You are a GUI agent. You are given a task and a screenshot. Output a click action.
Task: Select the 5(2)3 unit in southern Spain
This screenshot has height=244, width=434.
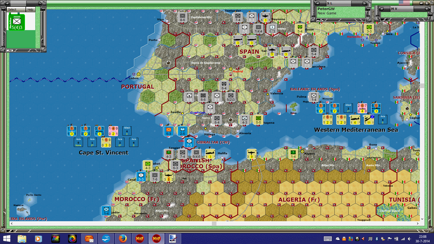pyautogui.click(x=231, y=97)
